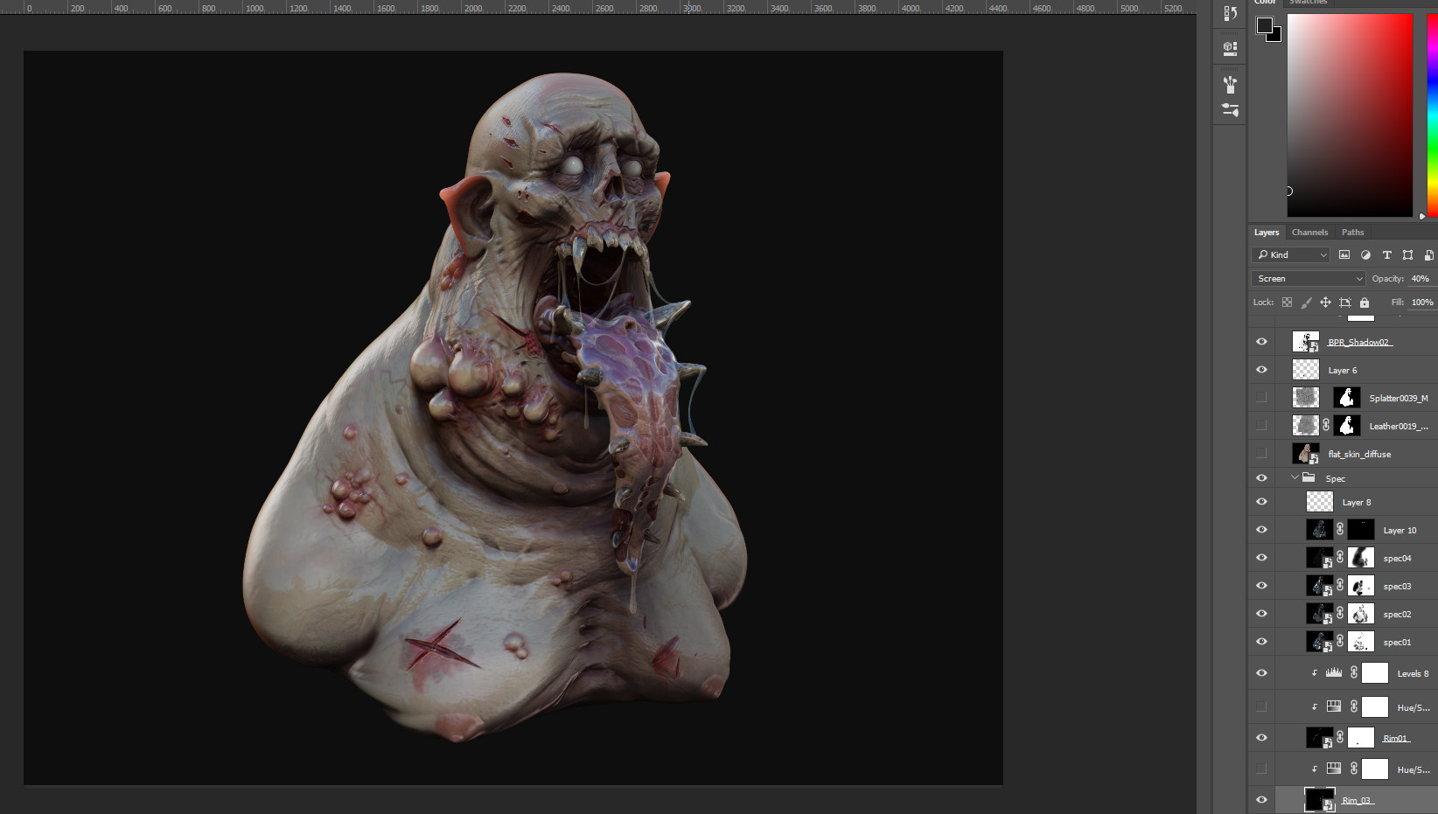This screenshot has height=814, width=1438.
Task: Open the Brush settings panel icon
Action: pos(1230,110)
